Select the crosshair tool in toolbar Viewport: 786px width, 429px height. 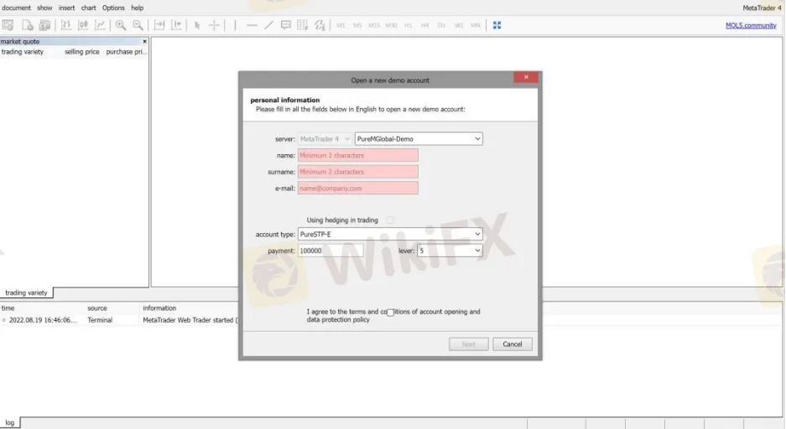[214, 25]
